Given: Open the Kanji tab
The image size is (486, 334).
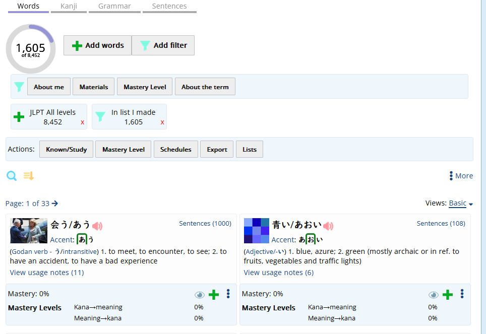Looking at the screenshot, I should pyautogui.click(x=69, y=6).
